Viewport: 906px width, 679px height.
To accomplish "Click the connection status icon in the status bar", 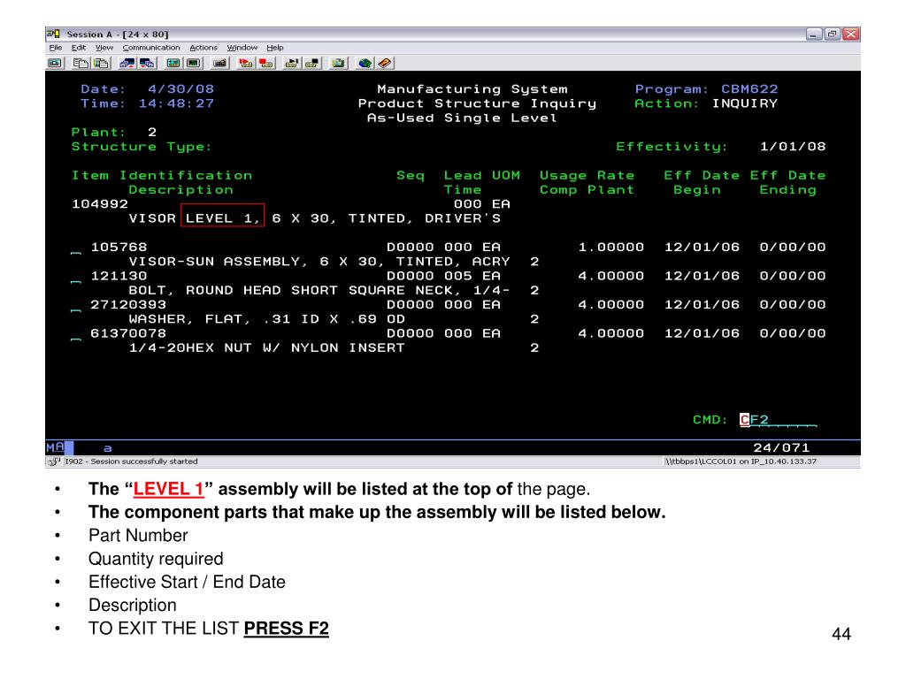I will tap(54, 462).
